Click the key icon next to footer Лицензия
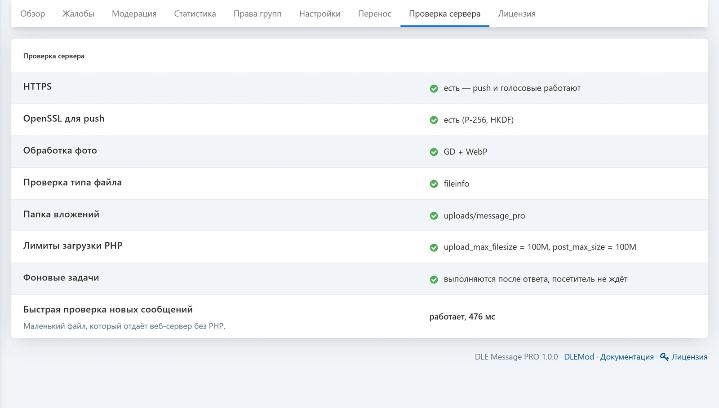The height and width of the screenshot is (408, 719). [664, 357]
